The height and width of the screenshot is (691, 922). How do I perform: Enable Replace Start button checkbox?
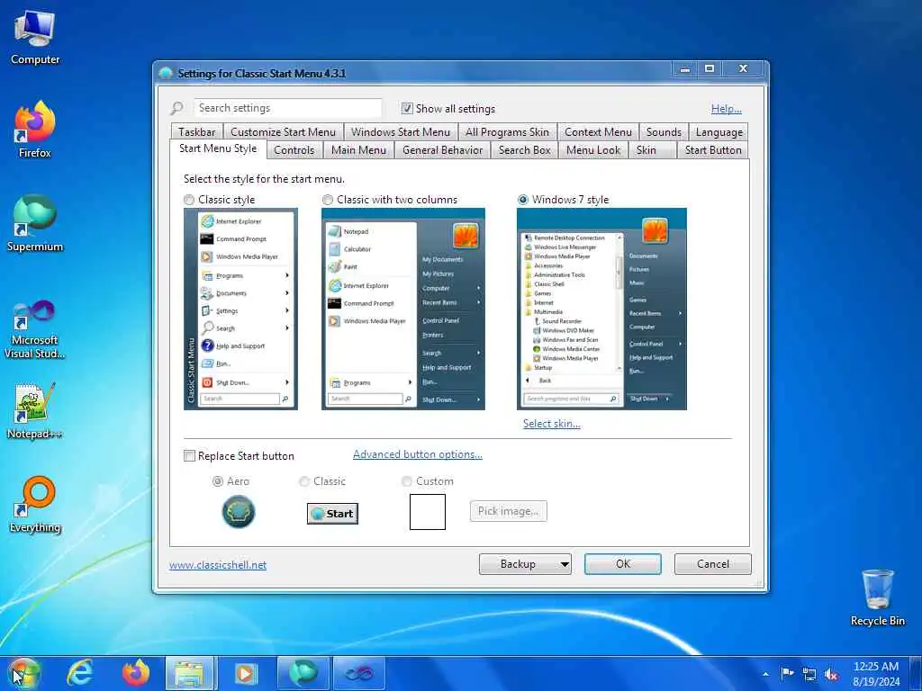(189, 456)
